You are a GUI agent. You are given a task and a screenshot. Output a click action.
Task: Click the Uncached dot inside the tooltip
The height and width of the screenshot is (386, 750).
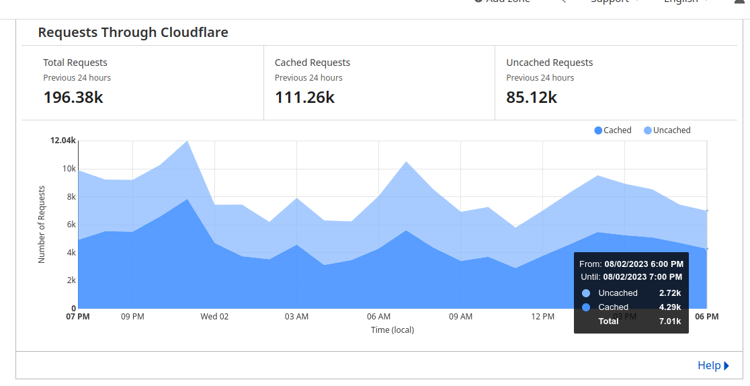click(586, 293)
